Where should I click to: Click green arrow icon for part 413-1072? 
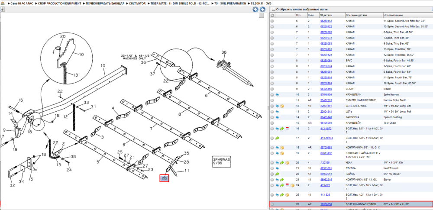click(282, 129)
